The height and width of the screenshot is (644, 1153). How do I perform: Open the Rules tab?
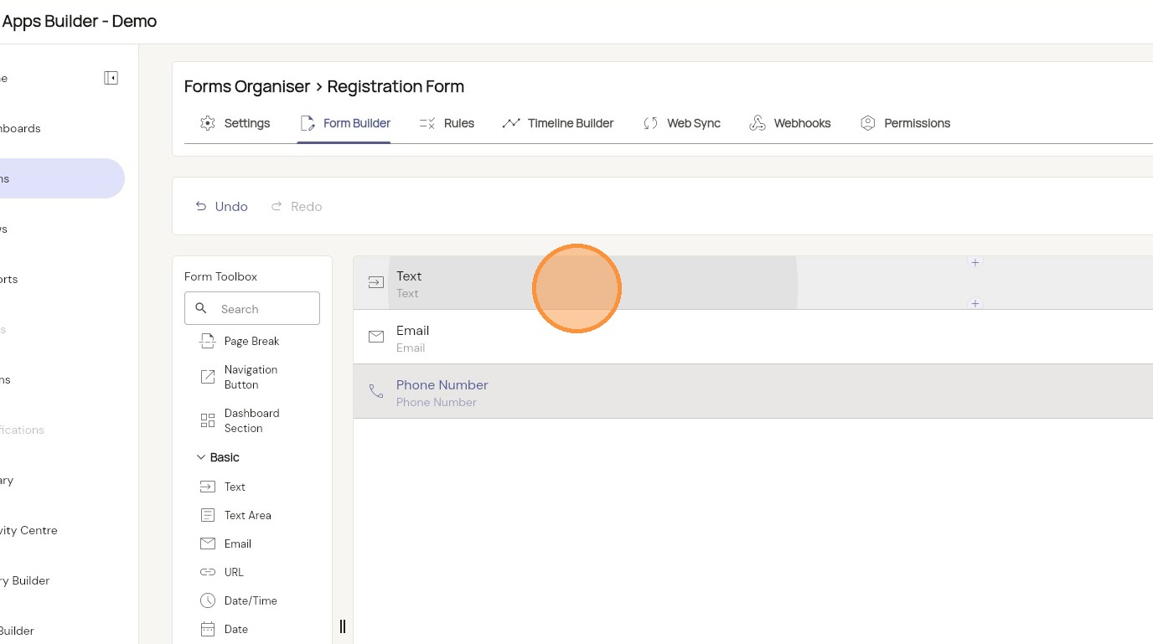pos(447,123)
